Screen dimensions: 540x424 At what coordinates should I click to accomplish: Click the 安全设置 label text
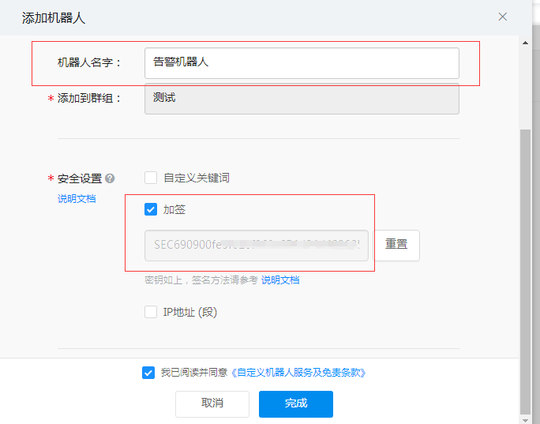point(80,178)
